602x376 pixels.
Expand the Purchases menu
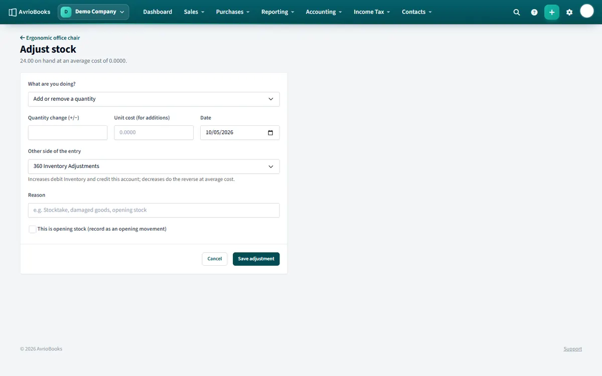pos(233,12)
